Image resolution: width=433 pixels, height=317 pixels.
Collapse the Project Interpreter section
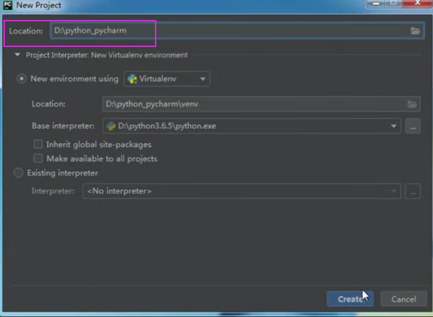[x=17, y=55]
